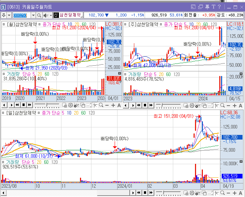Click the speaker sound icon
The height and width of the screenshot is (197, 245).
tap(46, 15)
